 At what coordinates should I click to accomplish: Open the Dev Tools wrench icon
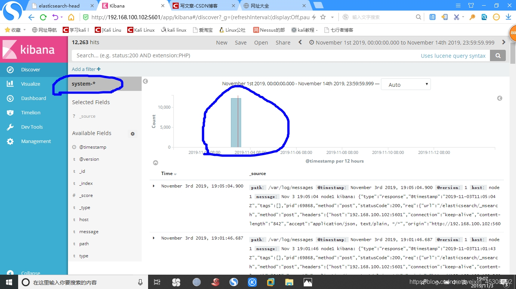[10, 127]
